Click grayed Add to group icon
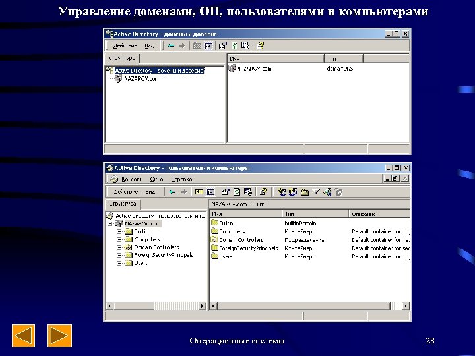 pos(338,192)
